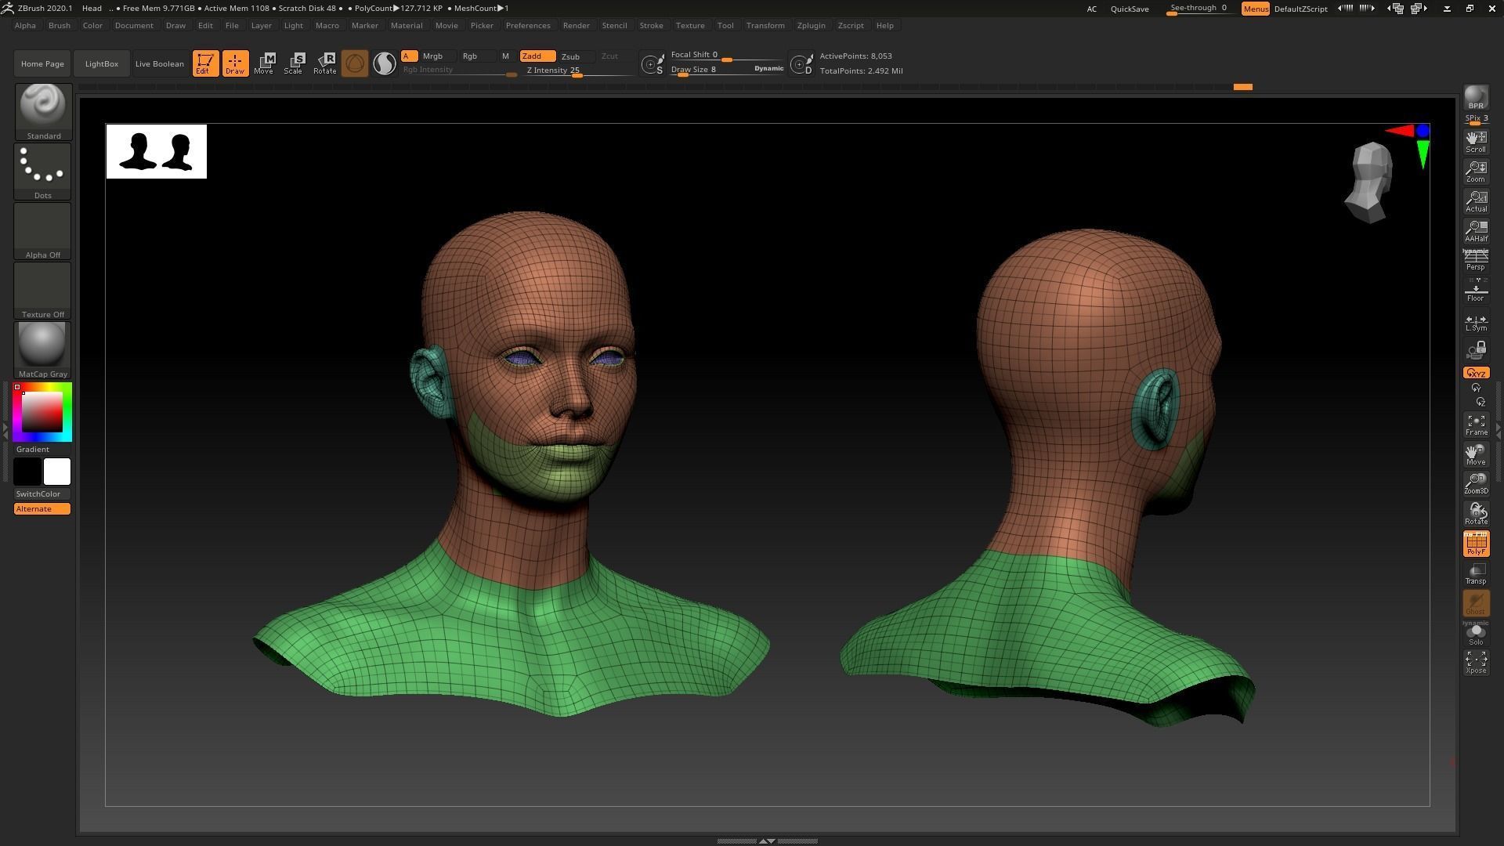Open the Alpha Off selector
This screenshot has width=1504, height=846.
click(x=43, y=231)
